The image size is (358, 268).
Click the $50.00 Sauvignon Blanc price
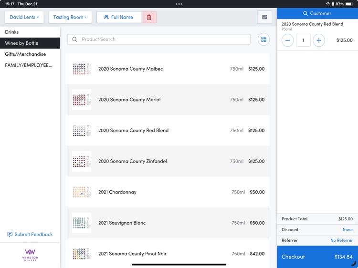pos(257,223)
